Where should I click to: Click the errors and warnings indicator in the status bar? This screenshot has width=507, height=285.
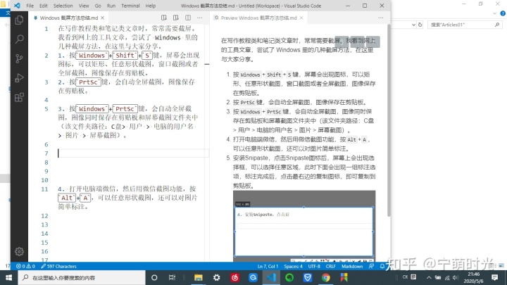pyautogui.click(x=25, y=266)
